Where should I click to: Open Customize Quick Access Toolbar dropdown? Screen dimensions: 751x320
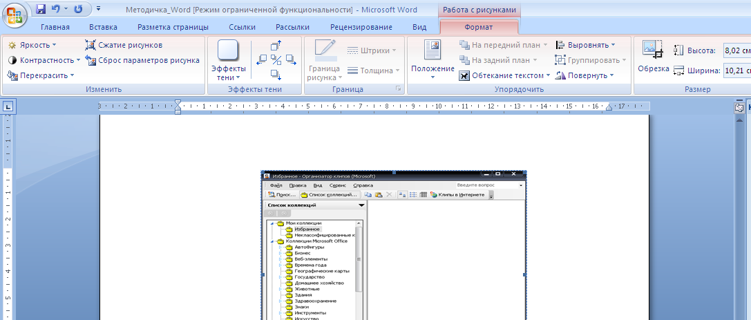pos(98,8)
